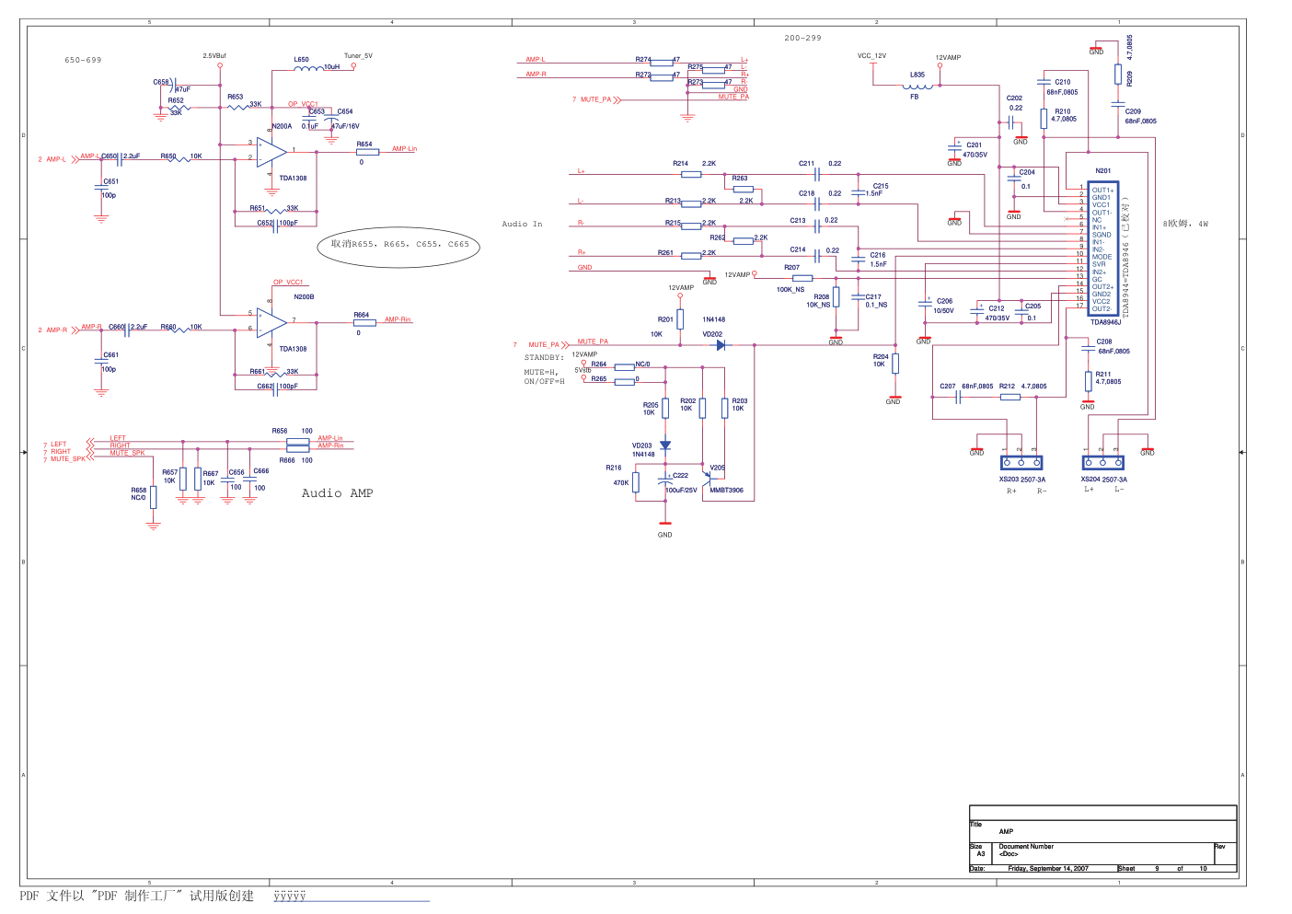
Task: Select the 'C652' capacitor label
Action: (x=265, y=223)
